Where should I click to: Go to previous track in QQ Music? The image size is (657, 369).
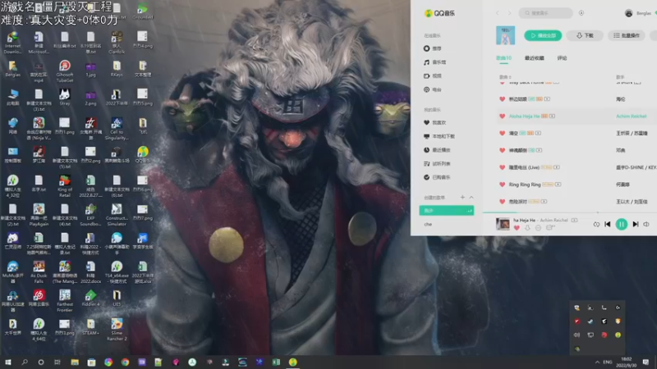click(x=608, y=224)
